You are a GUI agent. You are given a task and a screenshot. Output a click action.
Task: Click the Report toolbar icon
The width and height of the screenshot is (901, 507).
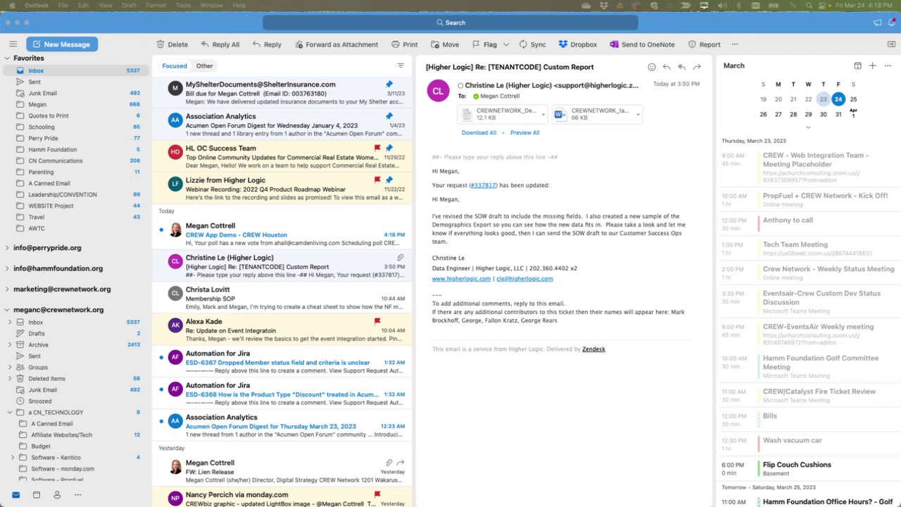[x=692, y=44]
